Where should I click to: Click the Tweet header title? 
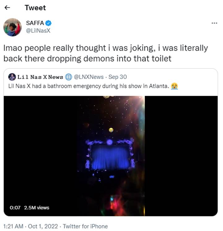(35, 8)
